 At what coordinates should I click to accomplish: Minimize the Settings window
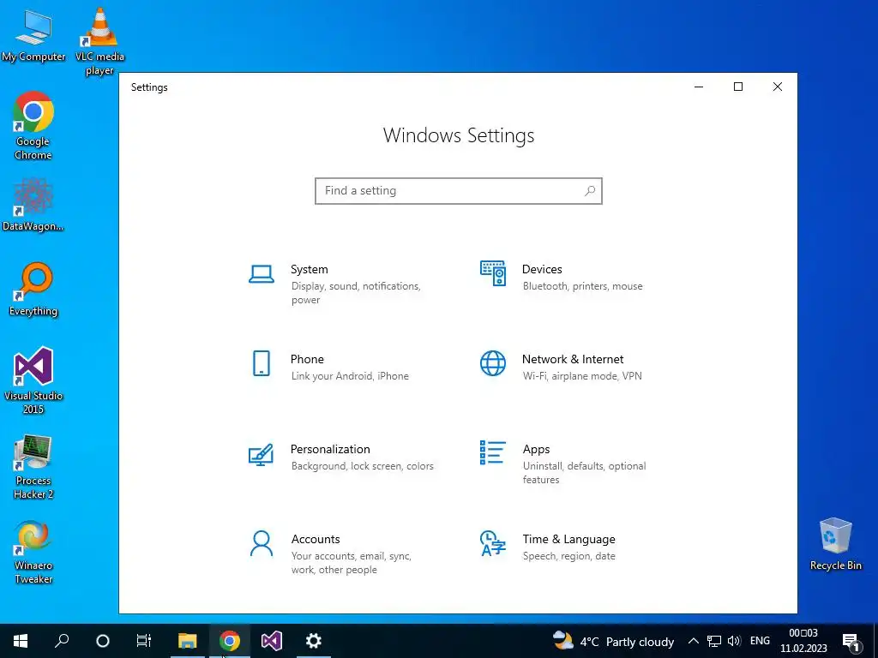[x=699, y=87]
